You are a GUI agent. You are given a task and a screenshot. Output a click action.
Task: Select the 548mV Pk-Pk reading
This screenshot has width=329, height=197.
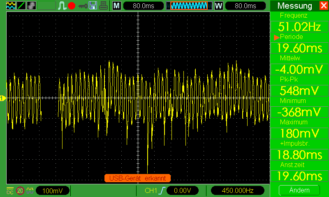point(299,91)
